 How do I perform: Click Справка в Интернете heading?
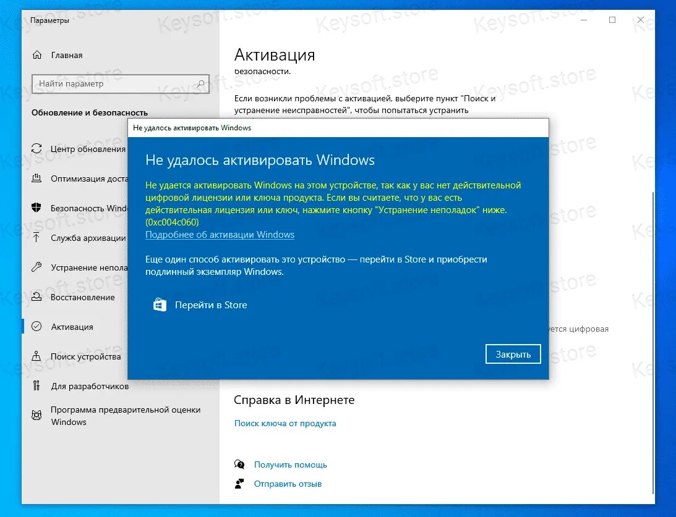point(294,400)
